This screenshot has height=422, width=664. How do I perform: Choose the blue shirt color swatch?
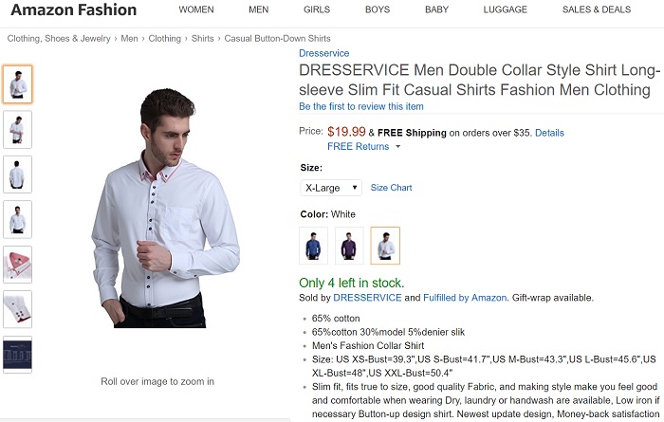click(314, 246)
